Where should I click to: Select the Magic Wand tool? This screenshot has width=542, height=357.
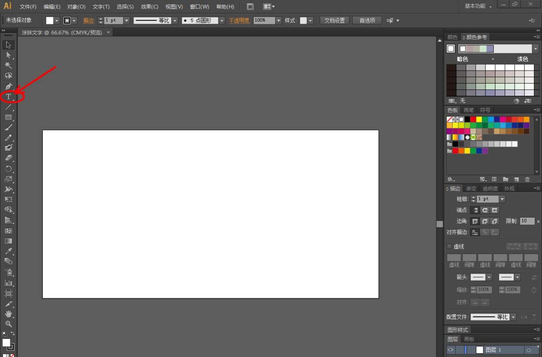8,66
